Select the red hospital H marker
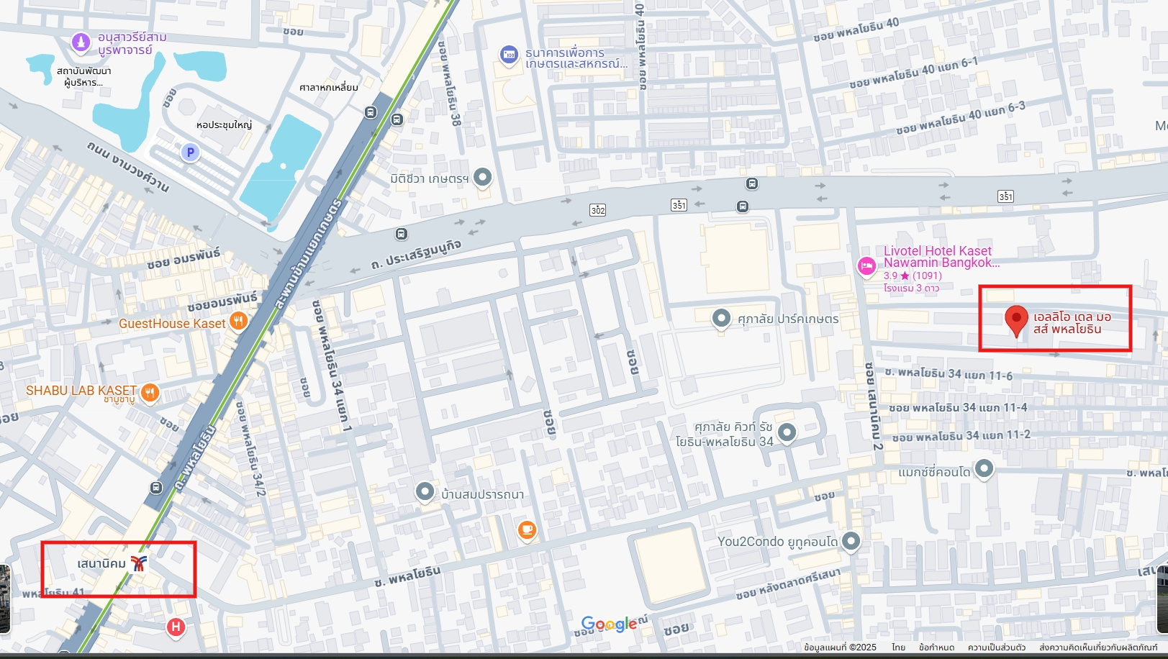1168x659 pixels. coord(176,627)
